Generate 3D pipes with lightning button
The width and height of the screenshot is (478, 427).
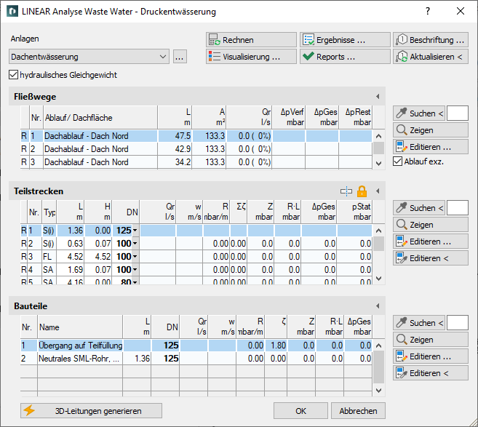(91, 411)
